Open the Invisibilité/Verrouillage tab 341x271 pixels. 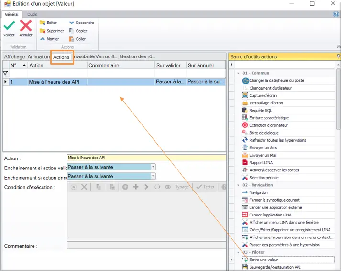coord(95,56)
